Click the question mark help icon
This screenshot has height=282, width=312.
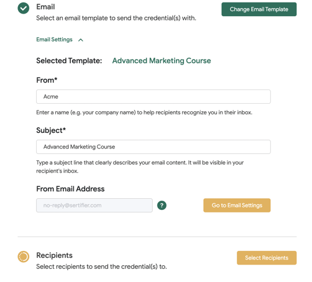click(x=162, y=206)
